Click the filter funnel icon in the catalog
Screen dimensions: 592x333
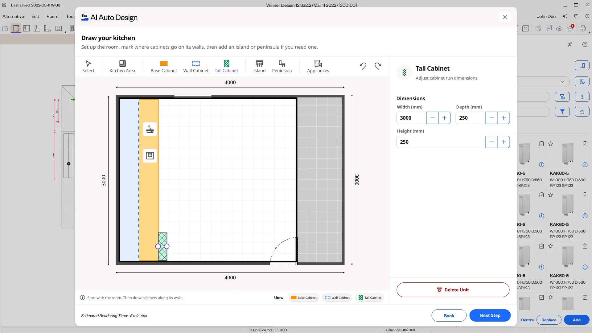click(x=562, y=112)
